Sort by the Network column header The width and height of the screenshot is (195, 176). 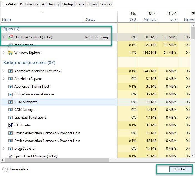click(187, 17)
